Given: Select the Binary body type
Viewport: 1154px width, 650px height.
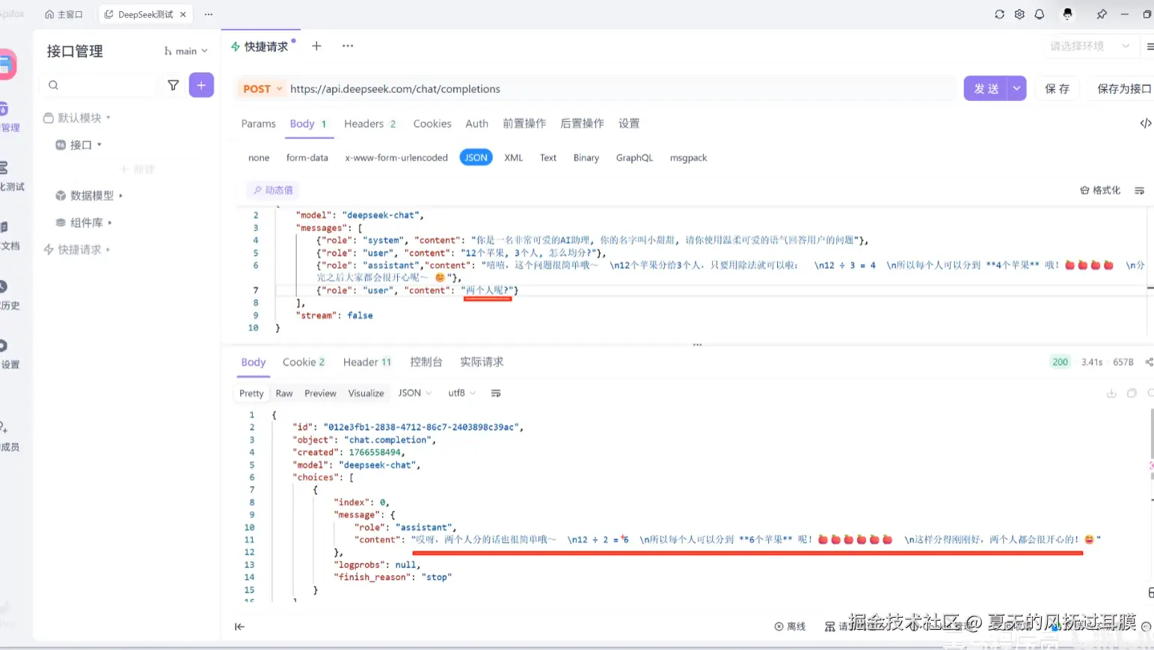Looking at the screenshot, I should [586, 158].
